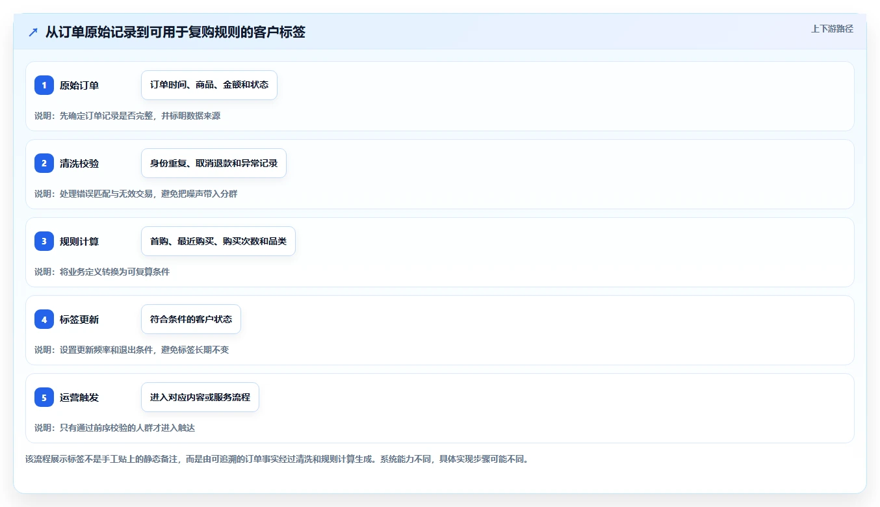880x507 pixels.
Task: Select step number 3 badge
Action: click(x=44, y=241)
